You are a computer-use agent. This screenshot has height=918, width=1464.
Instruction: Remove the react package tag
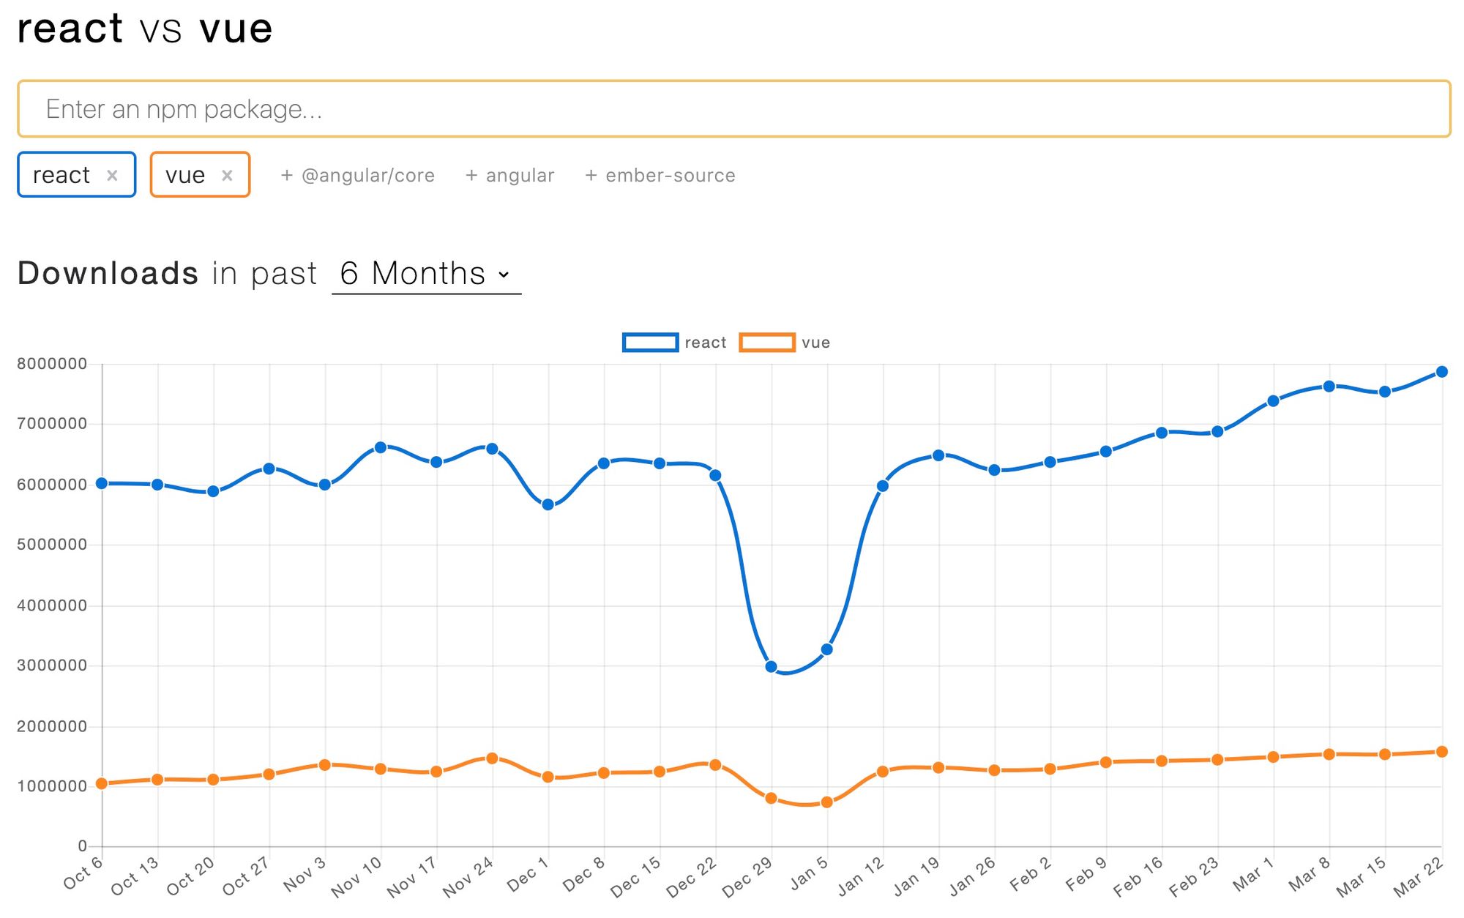point(112,175)
